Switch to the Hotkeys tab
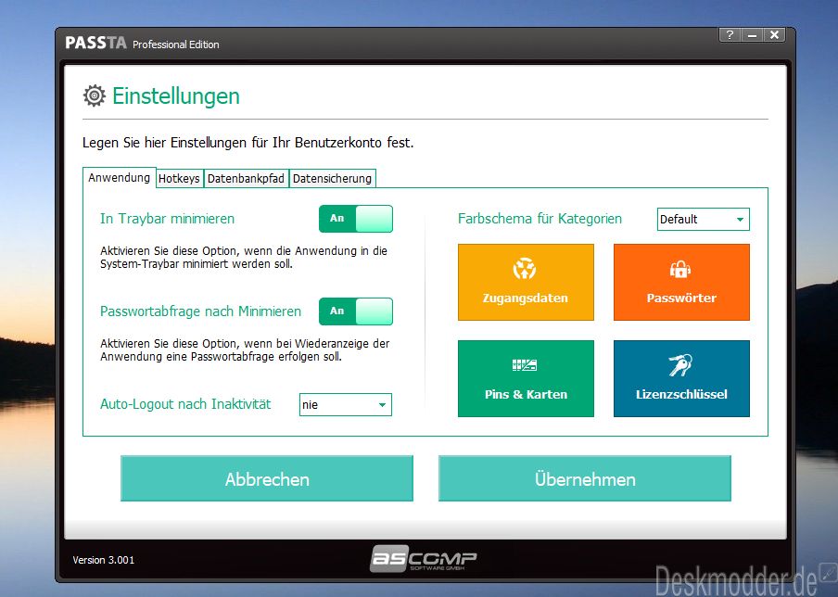838x597 pixels. (x=179, y=179)
